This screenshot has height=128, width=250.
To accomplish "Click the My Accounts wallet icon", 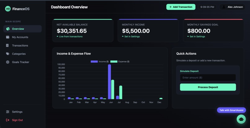I will tap(8, 37).
